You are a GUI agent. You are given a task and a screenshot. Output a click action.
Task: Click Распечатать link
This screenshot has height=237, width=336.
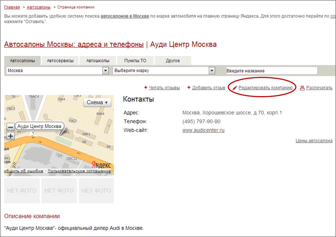tap(319, 88)
